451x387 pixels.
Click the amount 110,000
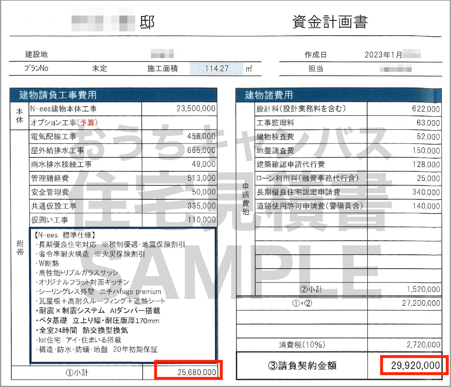coord(201,220)
